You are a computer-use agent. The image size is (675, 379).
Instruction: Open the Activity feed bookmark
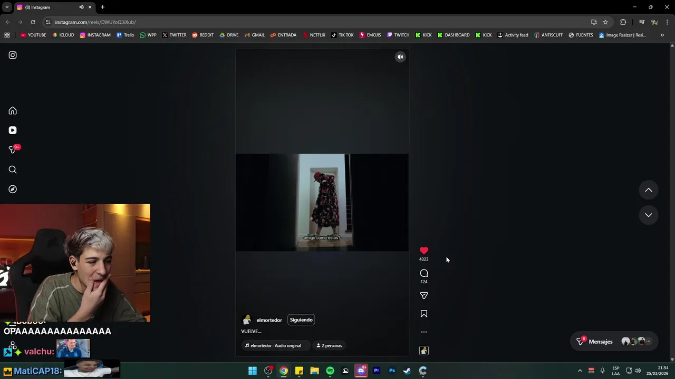pos(513,35)
